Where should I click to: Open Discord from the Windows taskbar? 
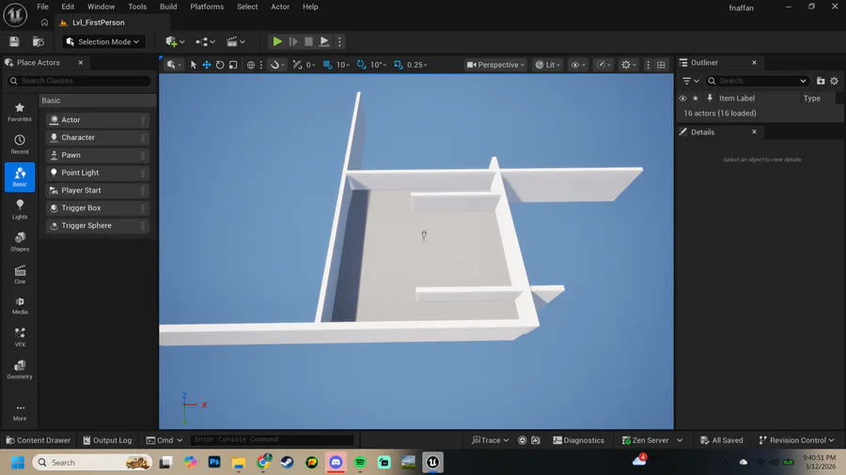click(336, 462)
